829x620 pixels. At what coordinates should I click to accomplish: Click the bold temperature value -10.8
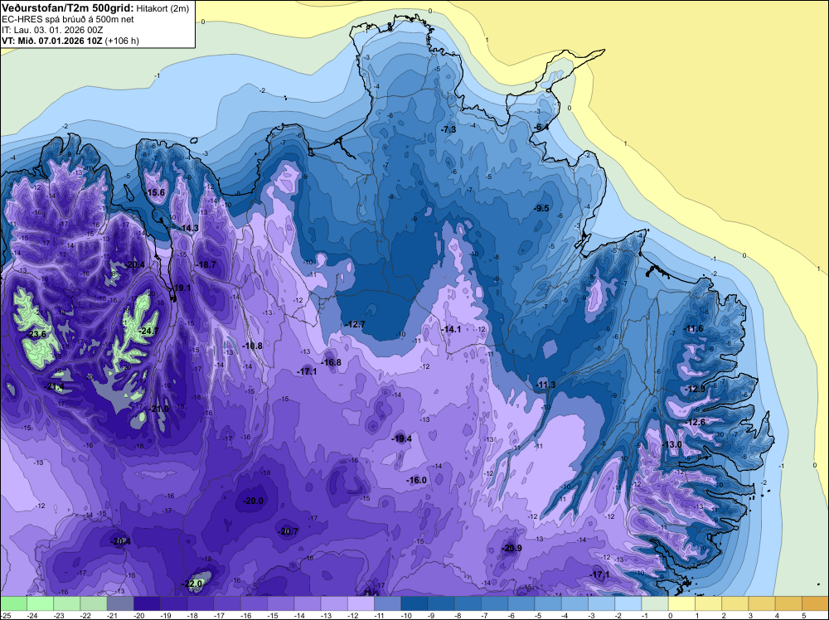pyautogui.click(x=253, y=346)
